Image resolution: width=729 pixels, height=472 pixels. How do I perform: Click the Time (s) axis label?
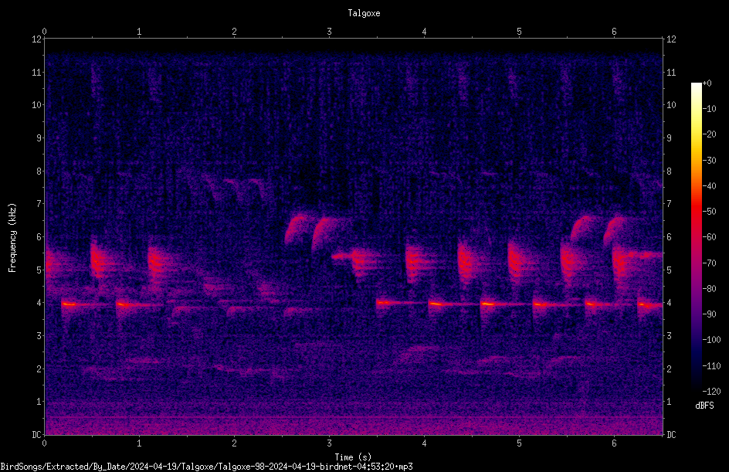click(x=353, y=457)
